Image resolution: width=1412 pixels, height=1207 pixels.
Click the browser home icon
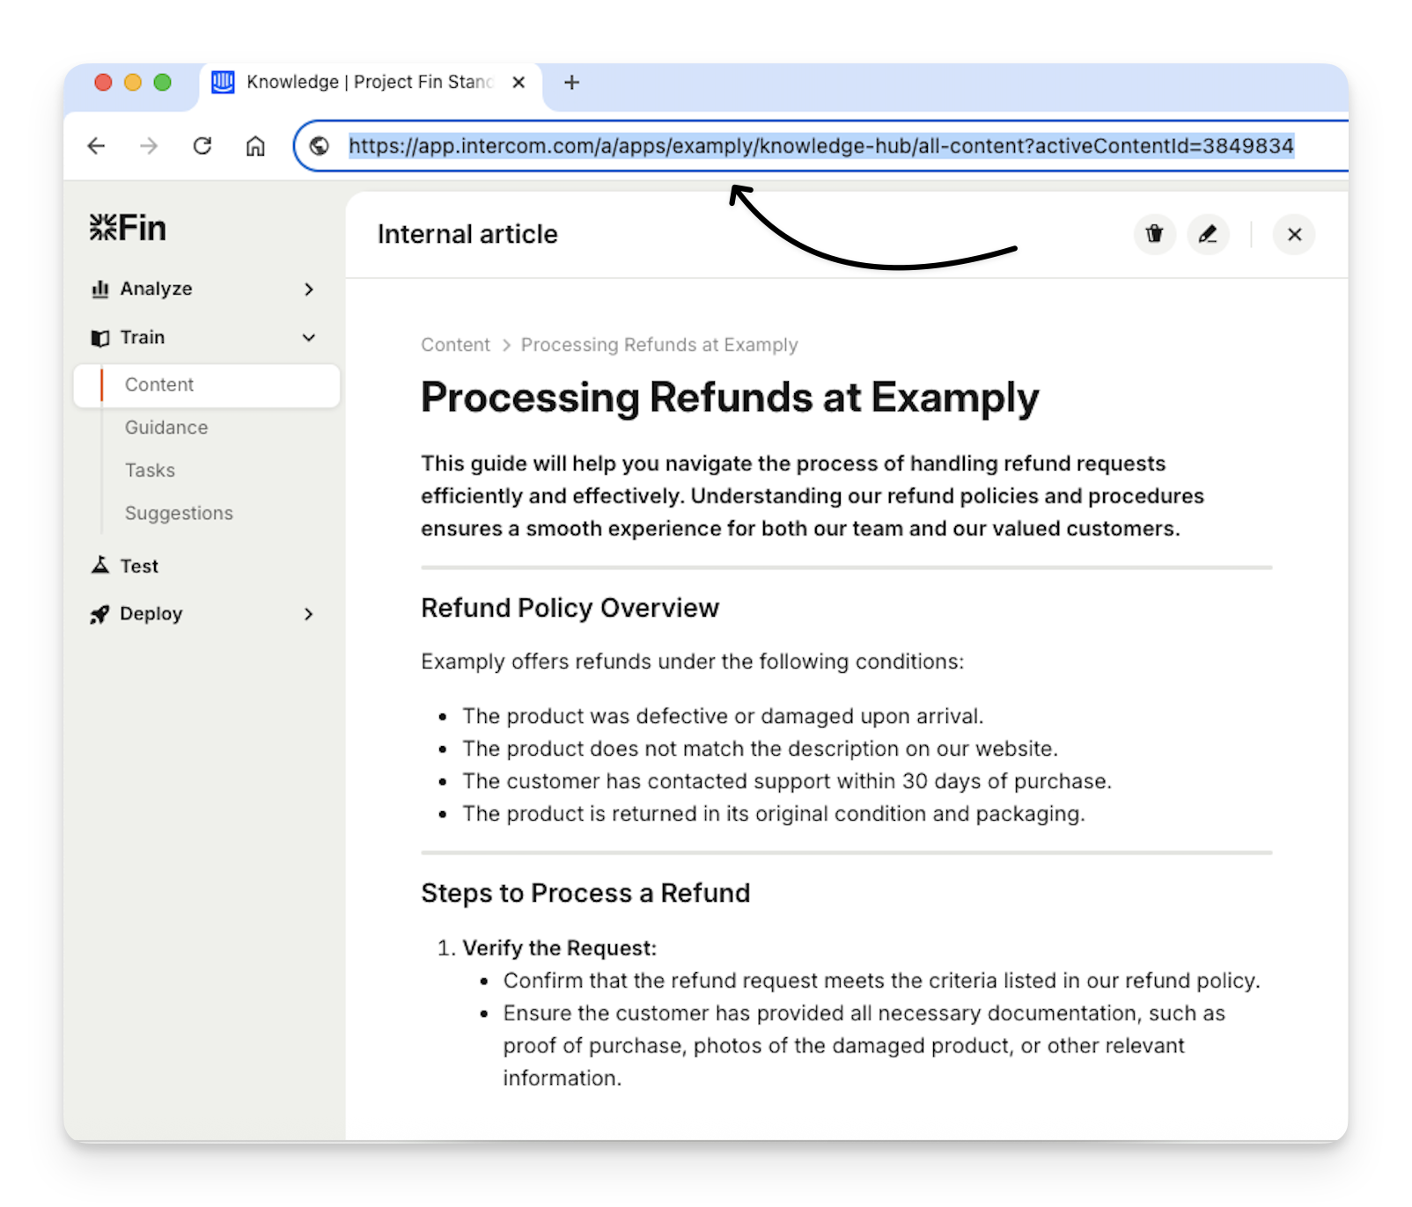[255, 146]
